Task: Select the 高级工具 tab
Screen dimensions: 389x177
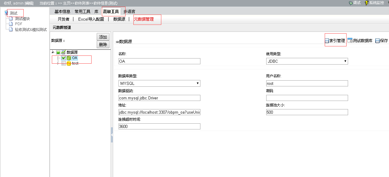Action: (x=111, y=12)
